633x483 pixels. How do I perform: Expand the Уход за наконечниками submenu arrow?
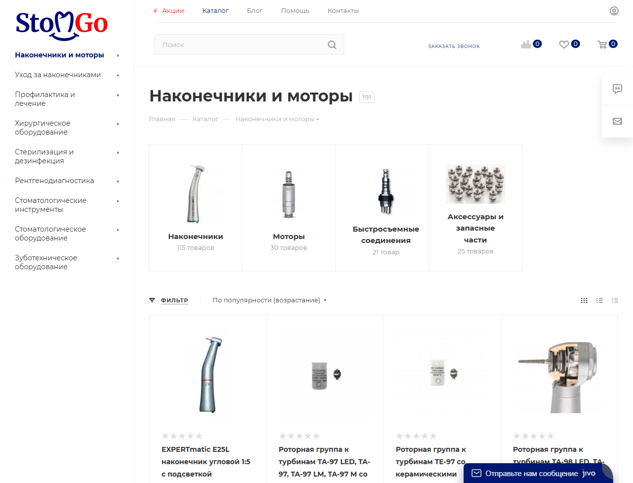(118, 75)
